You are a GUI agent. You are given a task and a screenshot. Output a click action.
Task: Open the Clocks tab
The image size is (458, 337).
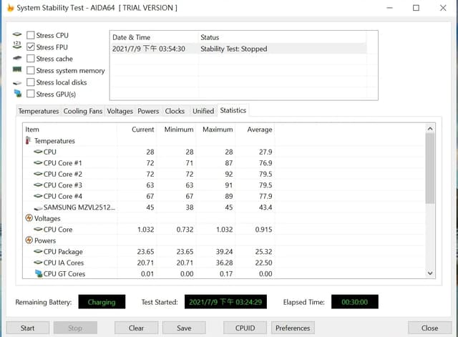[175, 111]
